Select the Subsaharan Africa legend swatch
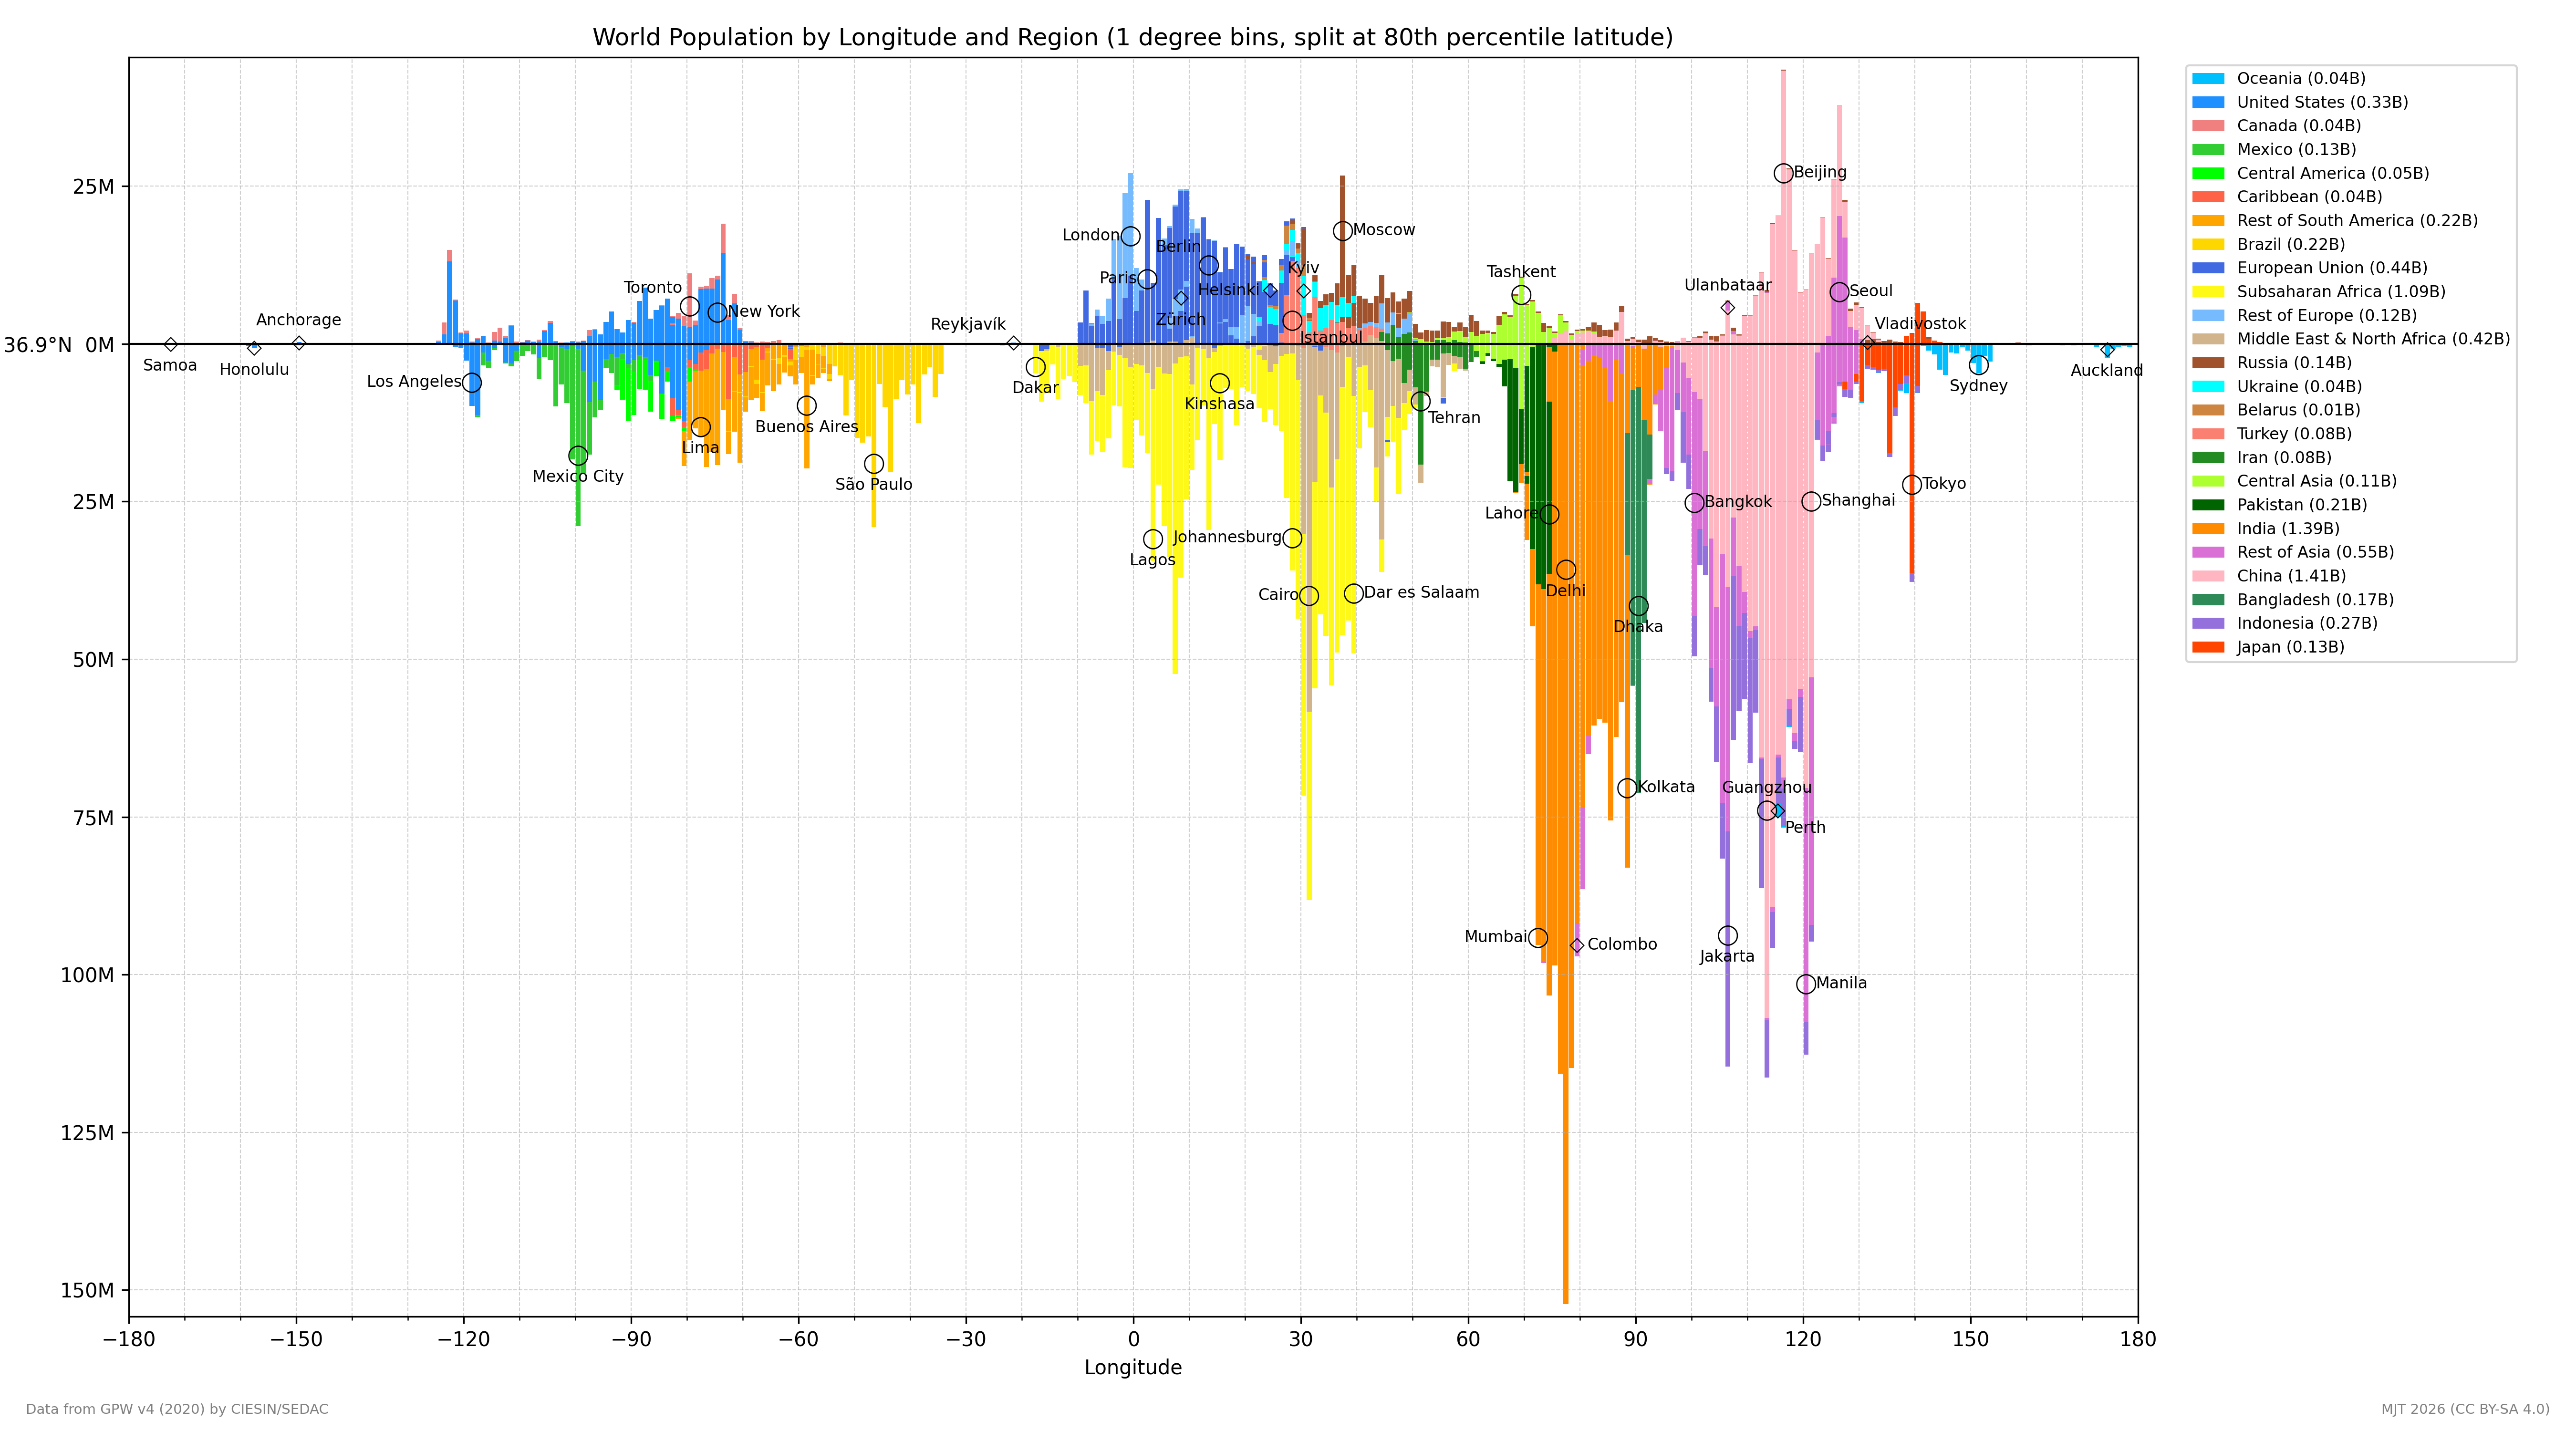 click(x=2208, y=292)
